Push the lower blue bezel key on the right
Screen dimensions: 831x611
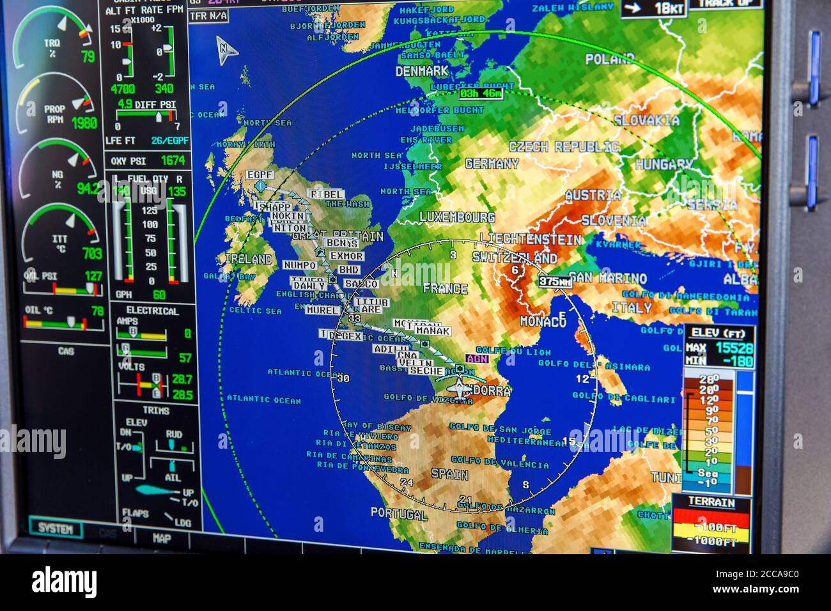[x=812, y=171]
